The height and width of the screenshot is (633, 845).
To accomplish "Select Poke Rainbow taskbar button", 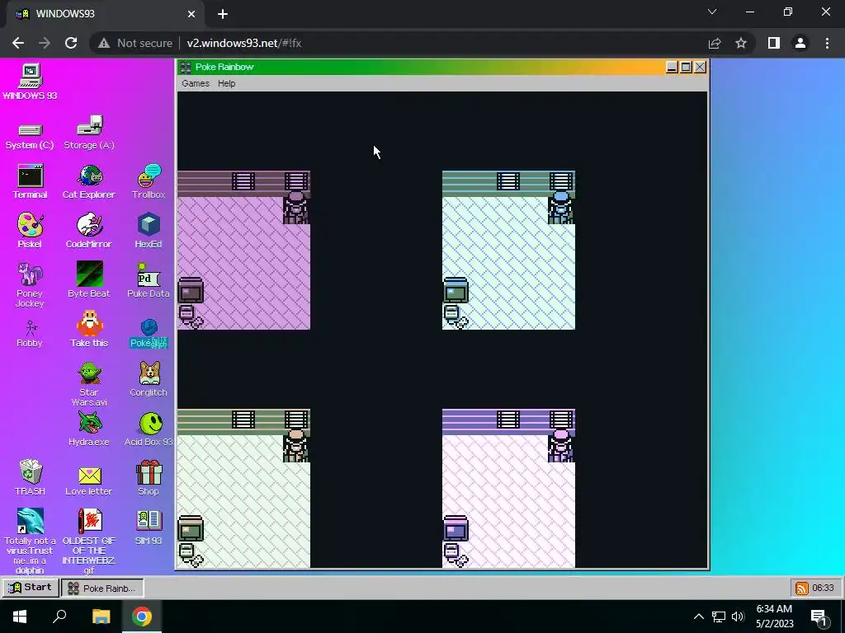I will click(102, 588).
